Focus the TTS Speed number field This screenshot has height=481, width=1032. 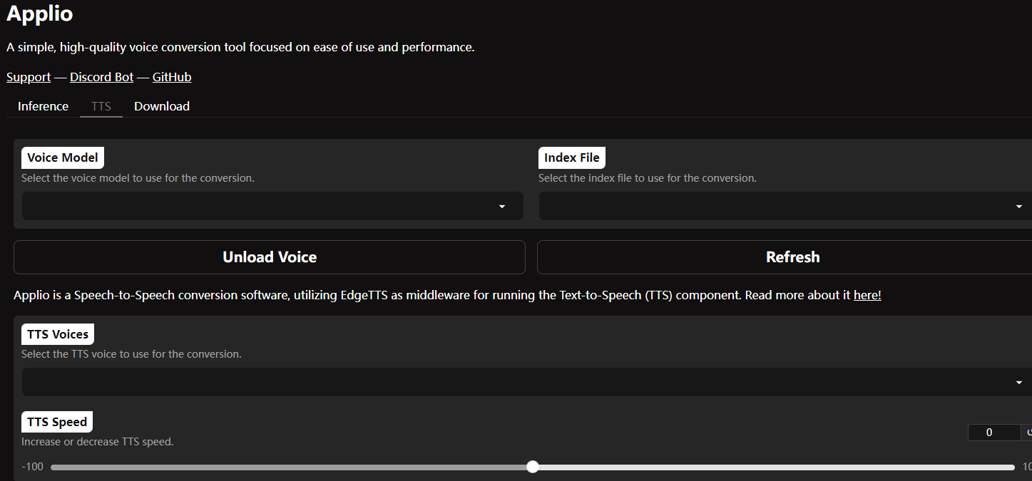click(x=993, y=433)
